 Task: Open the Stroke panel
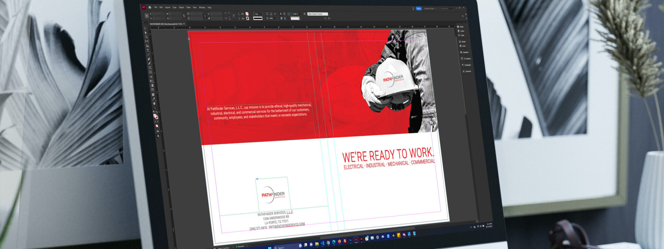click(462, 41)
